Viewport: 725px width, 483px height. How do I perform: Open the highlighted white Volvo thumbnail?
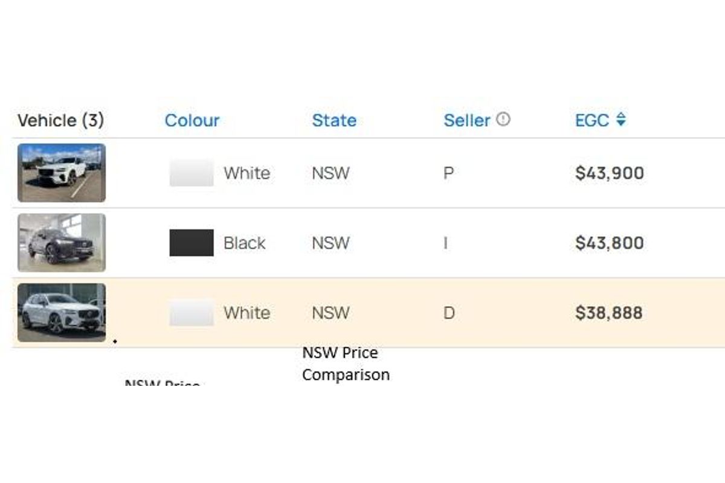[62, 313]
